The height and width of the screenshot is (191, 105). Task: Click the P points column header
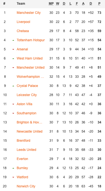pyautogui.click(x=99, y=4)
